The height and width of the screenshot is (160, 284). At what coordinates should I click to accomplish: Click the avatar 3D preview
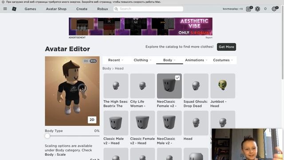tap(72, 91)
